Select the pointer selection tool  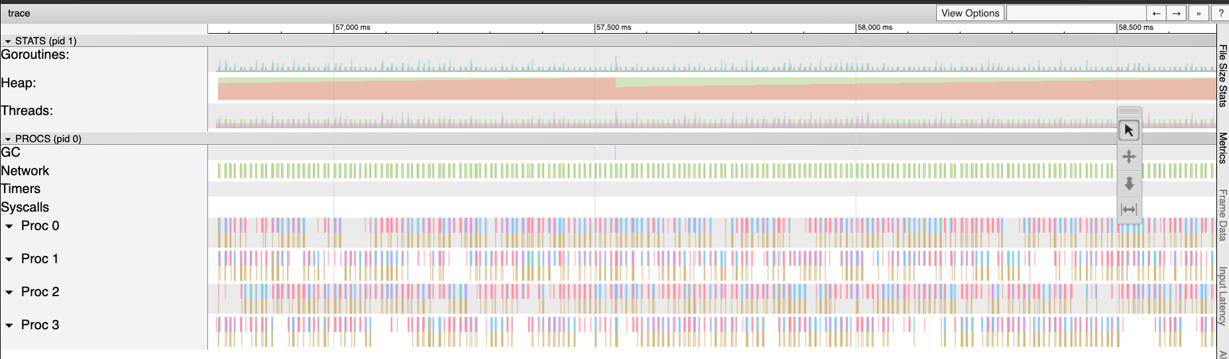[1129, 130]
